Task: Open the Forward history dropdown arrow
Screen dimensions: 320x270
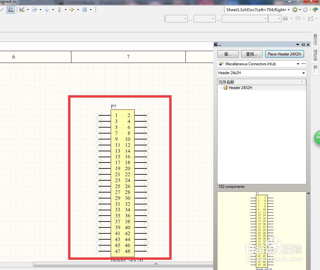Action: pos(310,10)
